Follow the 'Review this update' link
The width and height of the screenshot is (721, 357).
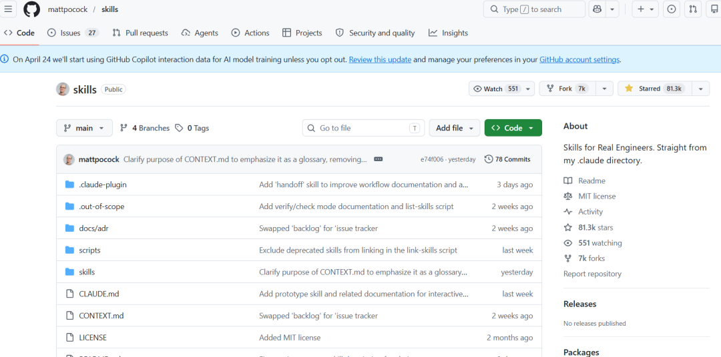[x=380, y=59]
